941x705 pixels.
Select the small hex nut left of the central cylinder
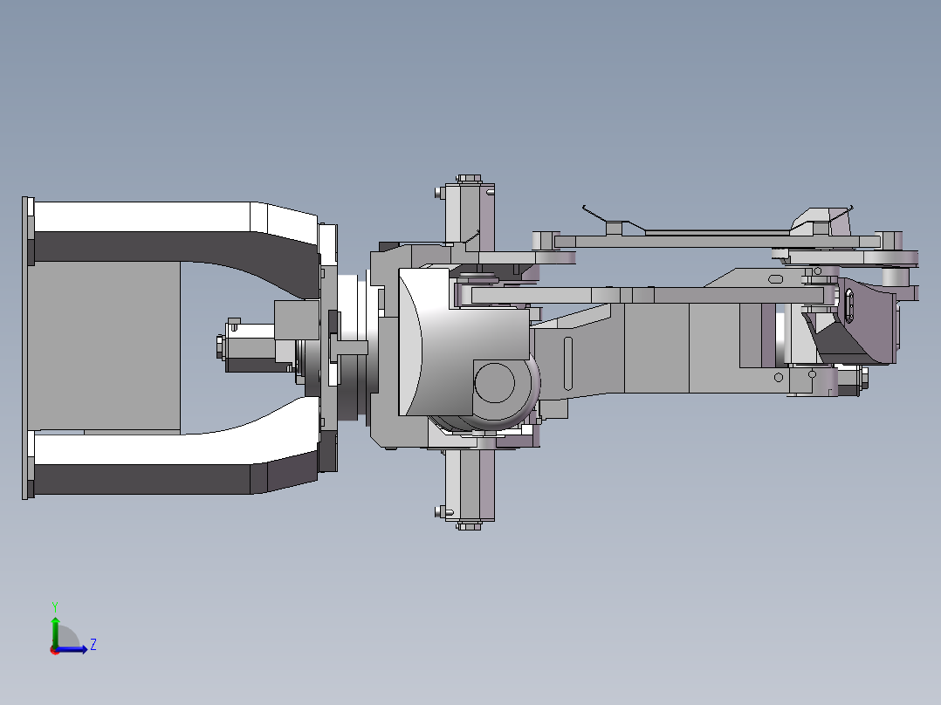tap(220, 347)
